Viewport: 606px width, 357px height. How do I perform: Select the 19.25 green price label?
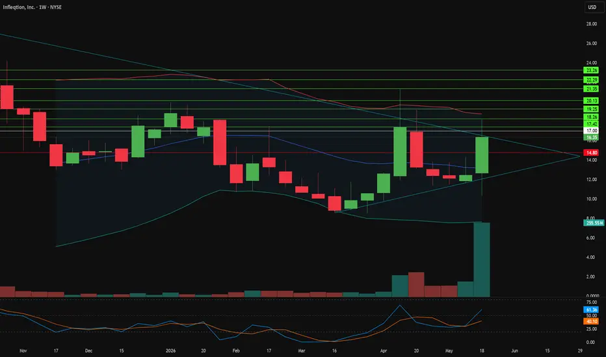591,109
